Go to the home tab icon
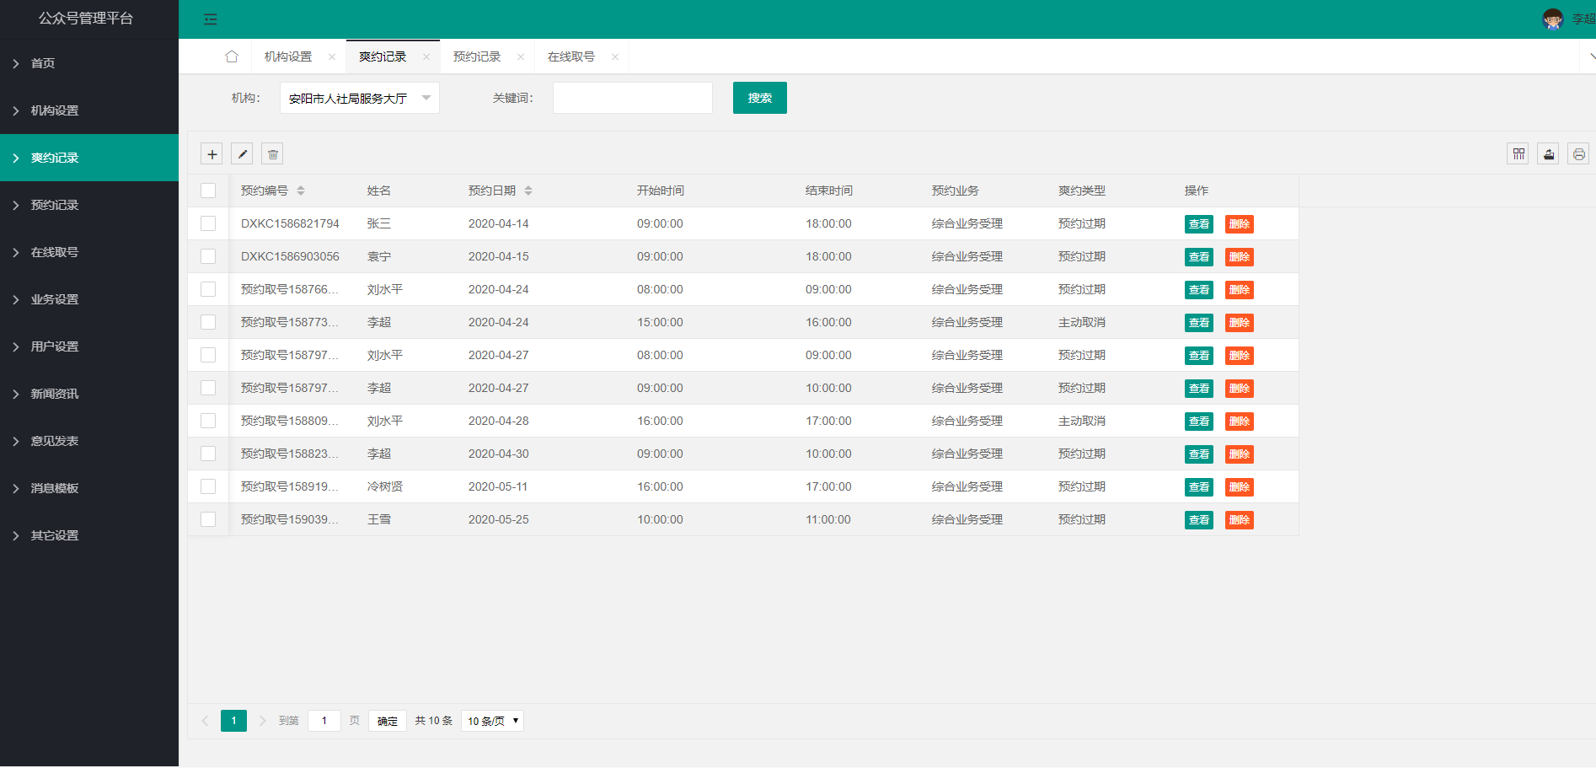 click(232, 56)
